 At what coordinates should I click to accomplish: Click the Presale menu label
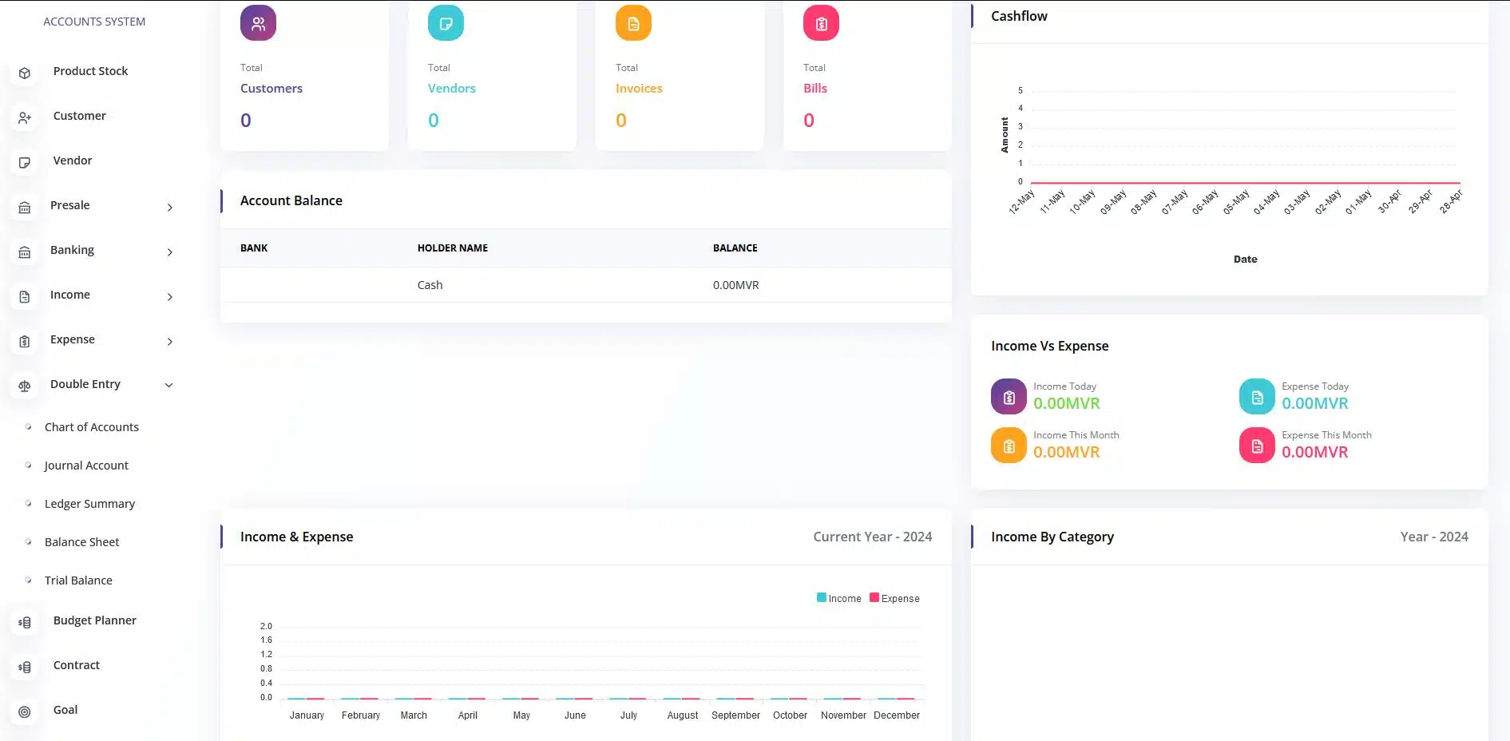coord(69,205)
